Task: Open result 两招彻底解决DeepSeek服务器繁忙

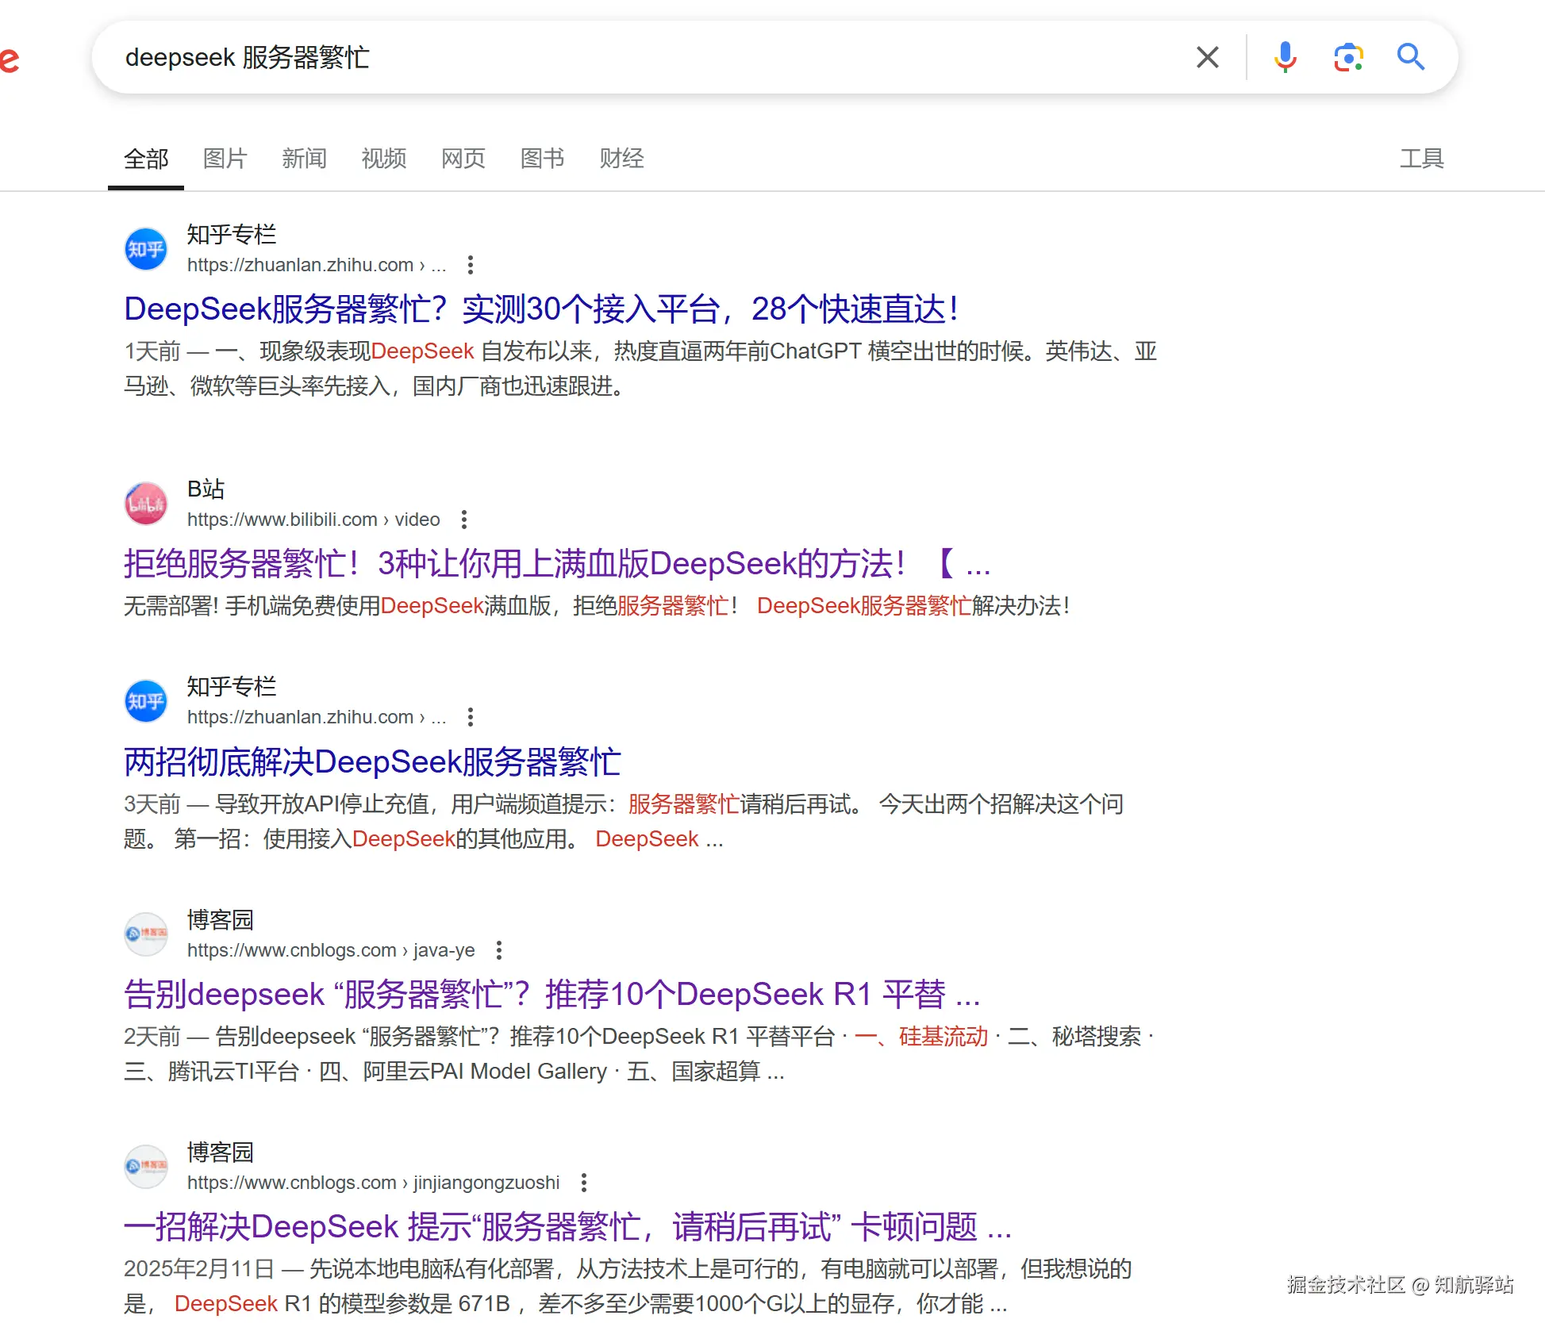Action: (x=372, y=761)
